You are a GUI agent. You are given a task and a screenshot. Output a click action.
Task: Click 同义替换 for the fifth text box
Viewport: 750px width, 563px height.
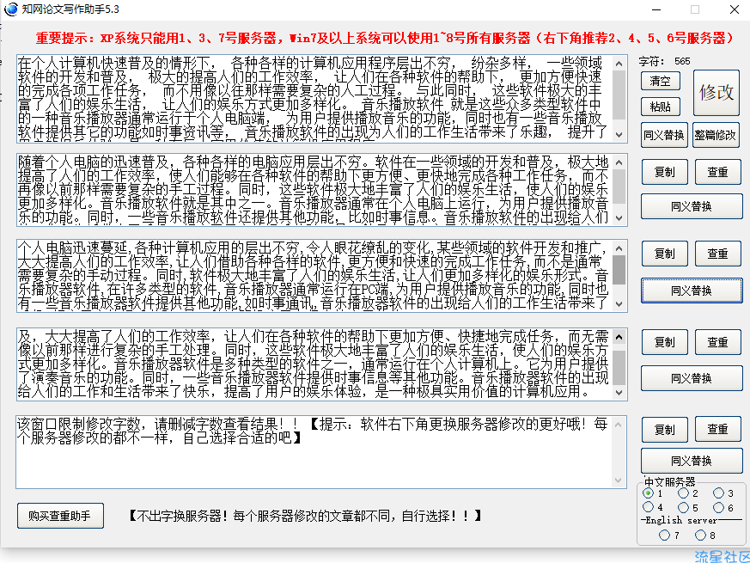(692, 461)
